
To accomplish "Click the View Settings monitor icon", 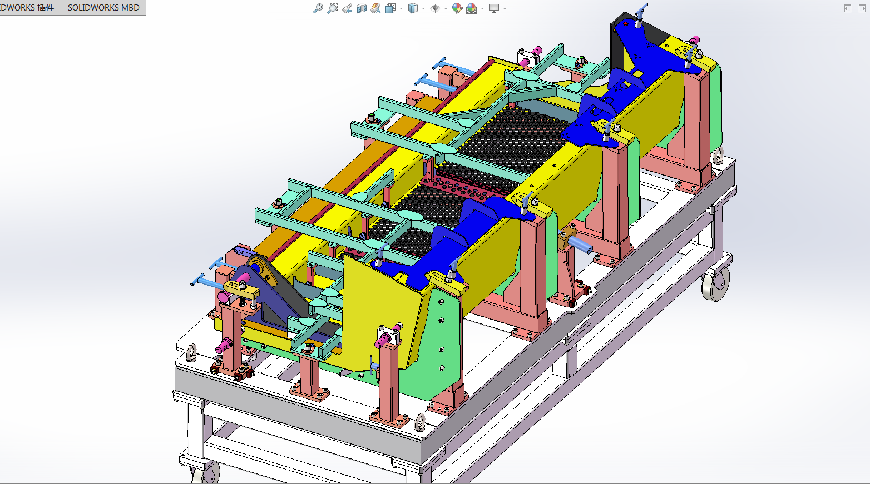I will click(x=493, y=8).
